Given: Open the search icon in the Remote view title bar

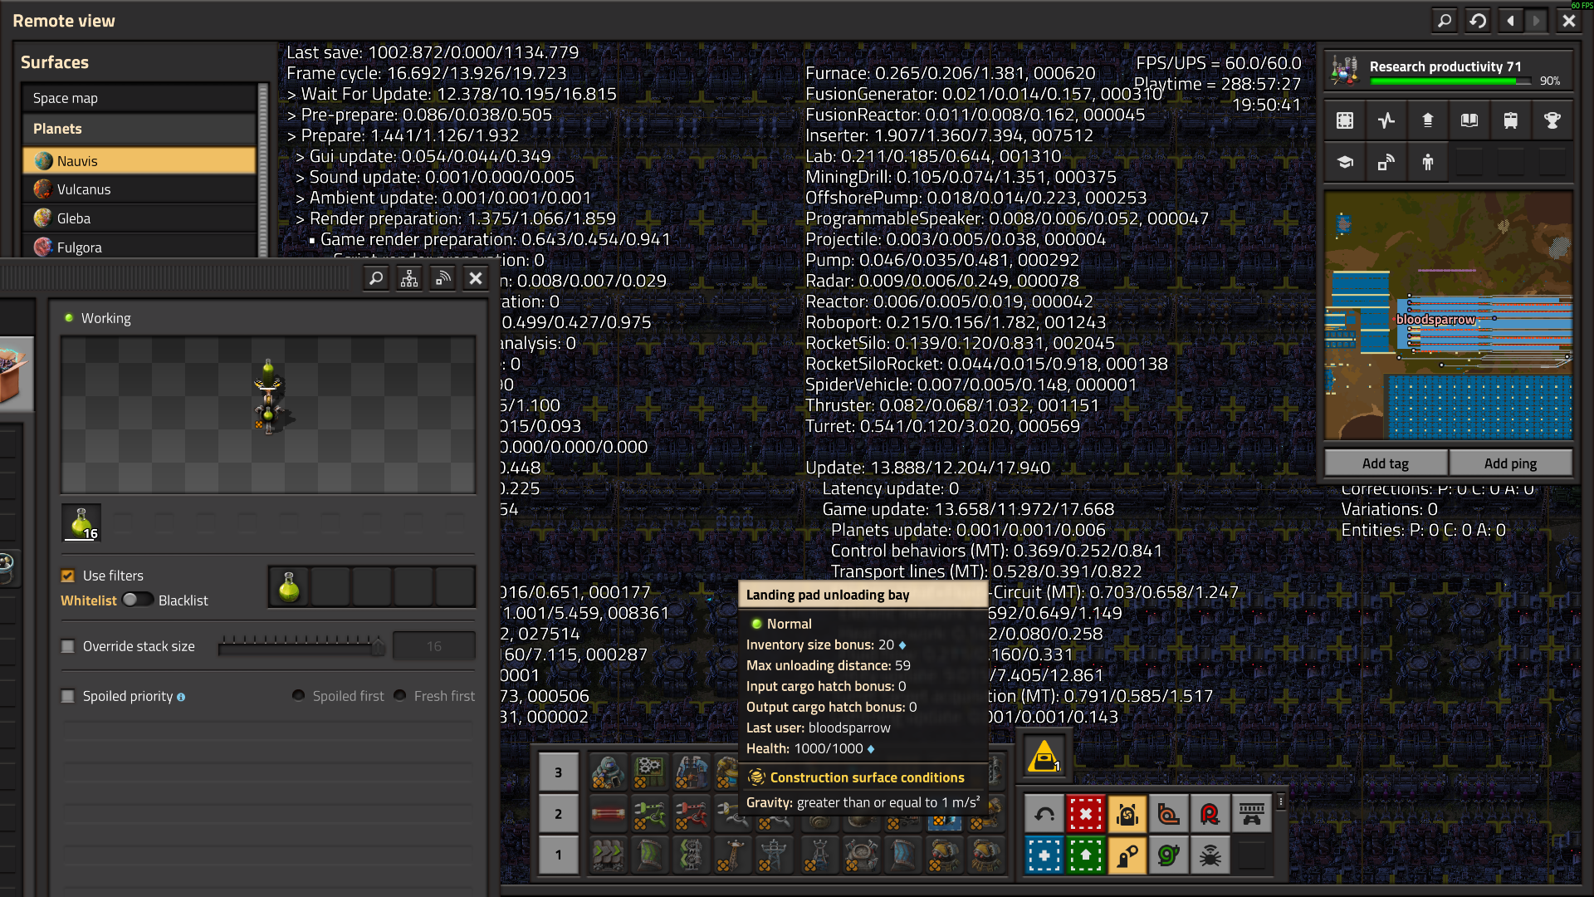Looking at the screenshot, I should coord(1445,21).
